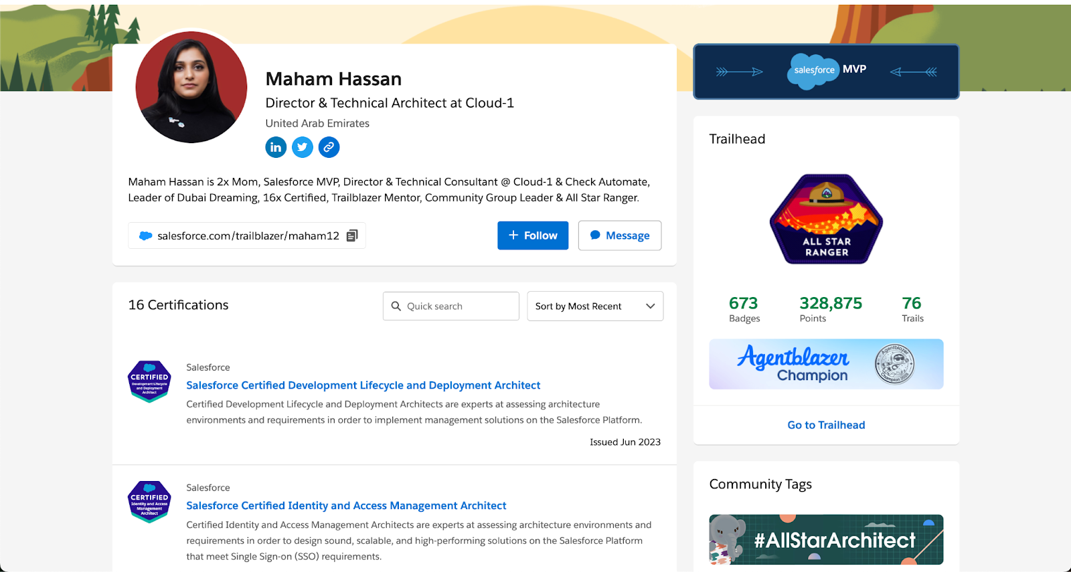This screenshot has height=572, width=1071.
Task: Click the Maham Hassan name heading
Action: pos(333,79)
